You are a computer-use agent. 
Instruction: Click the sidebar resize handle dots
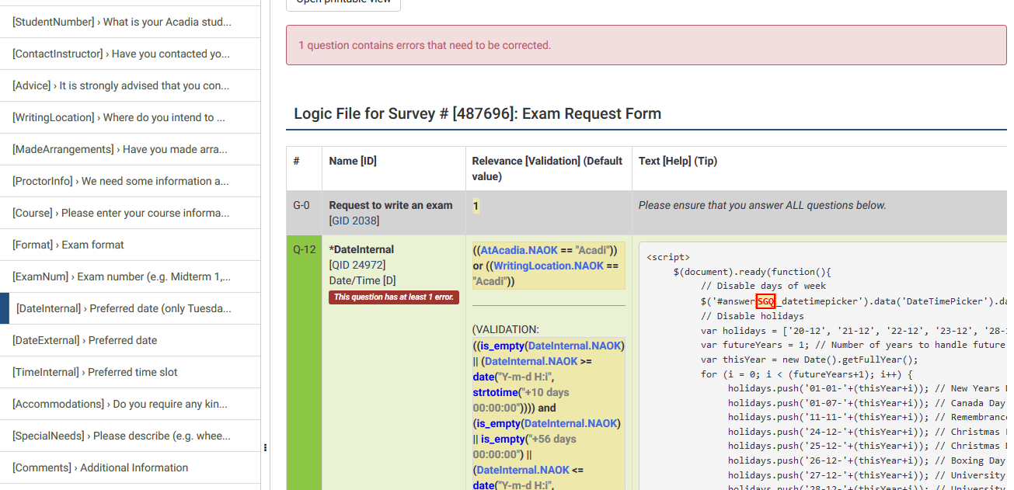pyautogui.click(x=265, y=447)
